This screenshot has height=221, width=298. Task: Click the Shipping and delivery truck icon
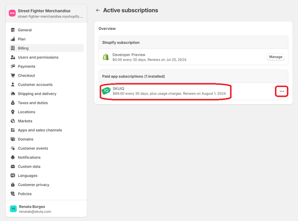13,94
